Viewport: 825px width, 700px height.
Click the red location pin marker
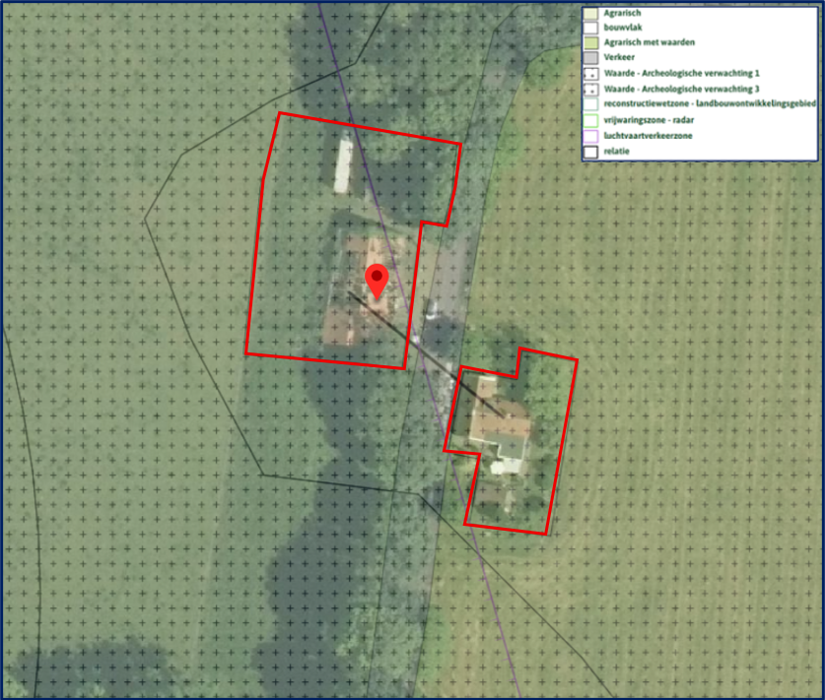pyautogui.click(x=377, y=282)
